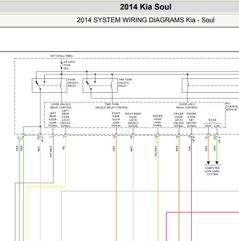Select the "HOT AT ALL TIMES" label

pos(61,56)
